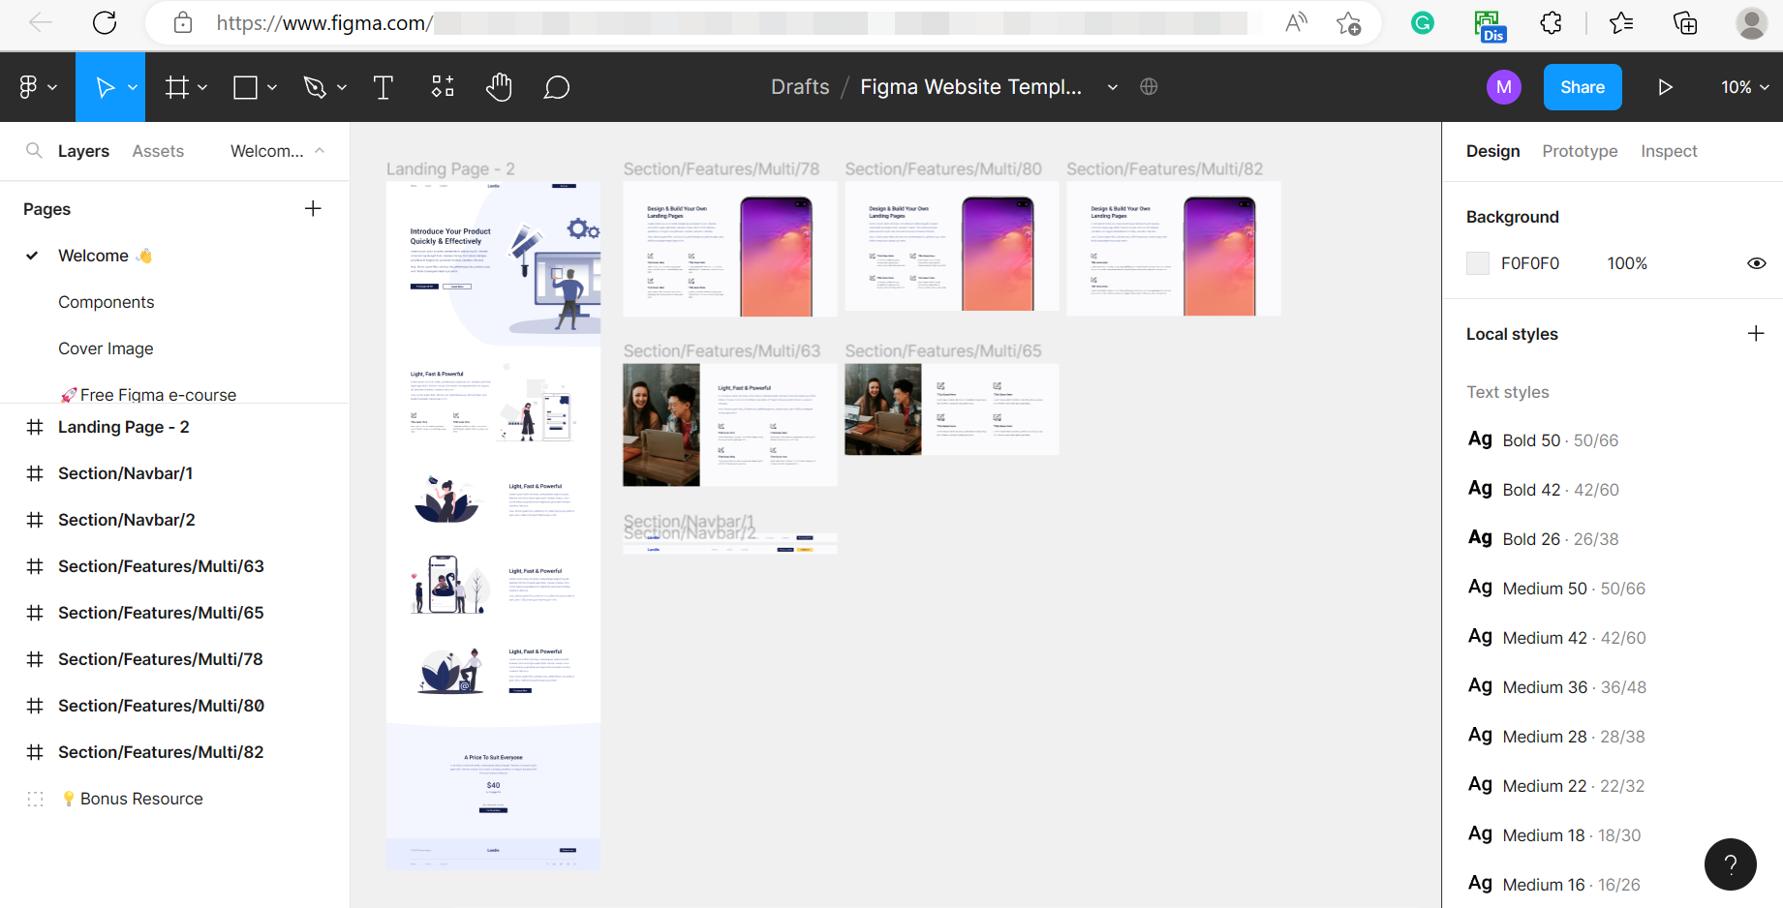
Task: Select the Section/Features/Multi/78 layer
Action: click(160, 659)
